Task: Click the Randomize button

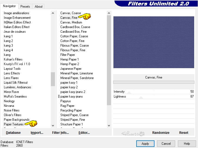Action: 161,133
